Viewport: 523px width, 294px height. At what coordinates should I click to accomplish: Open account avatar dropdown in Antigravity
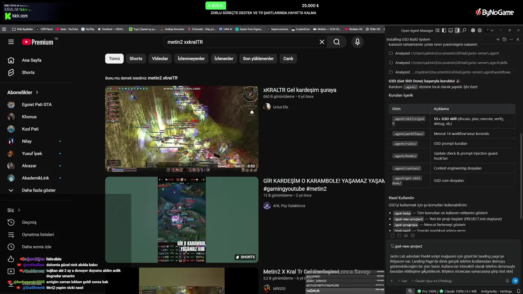(x=489, y=30)
